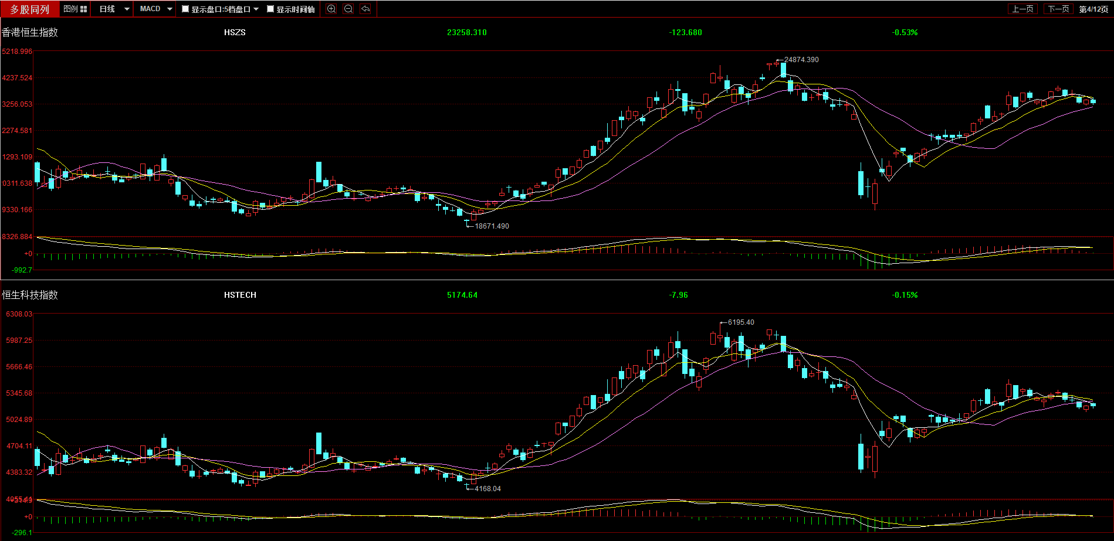The image size is (1114, 541).
Task: Zoom out with the magnifier minus icon
Action: [348, 9]
